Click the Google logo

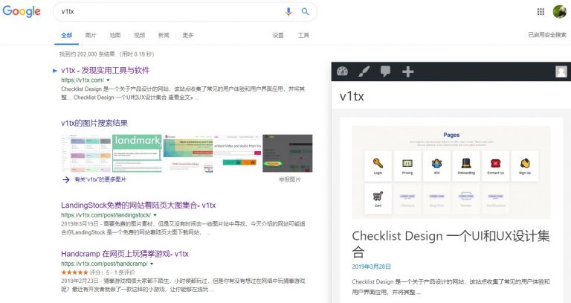click(x=22, y=12)
